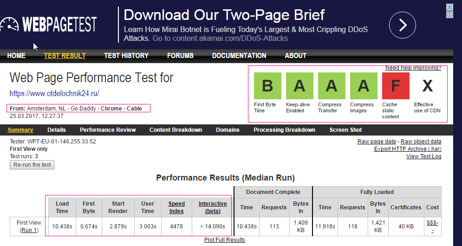Close the ad with X icon
Viewport: 462px width, 246px height.
pos(449,7)
